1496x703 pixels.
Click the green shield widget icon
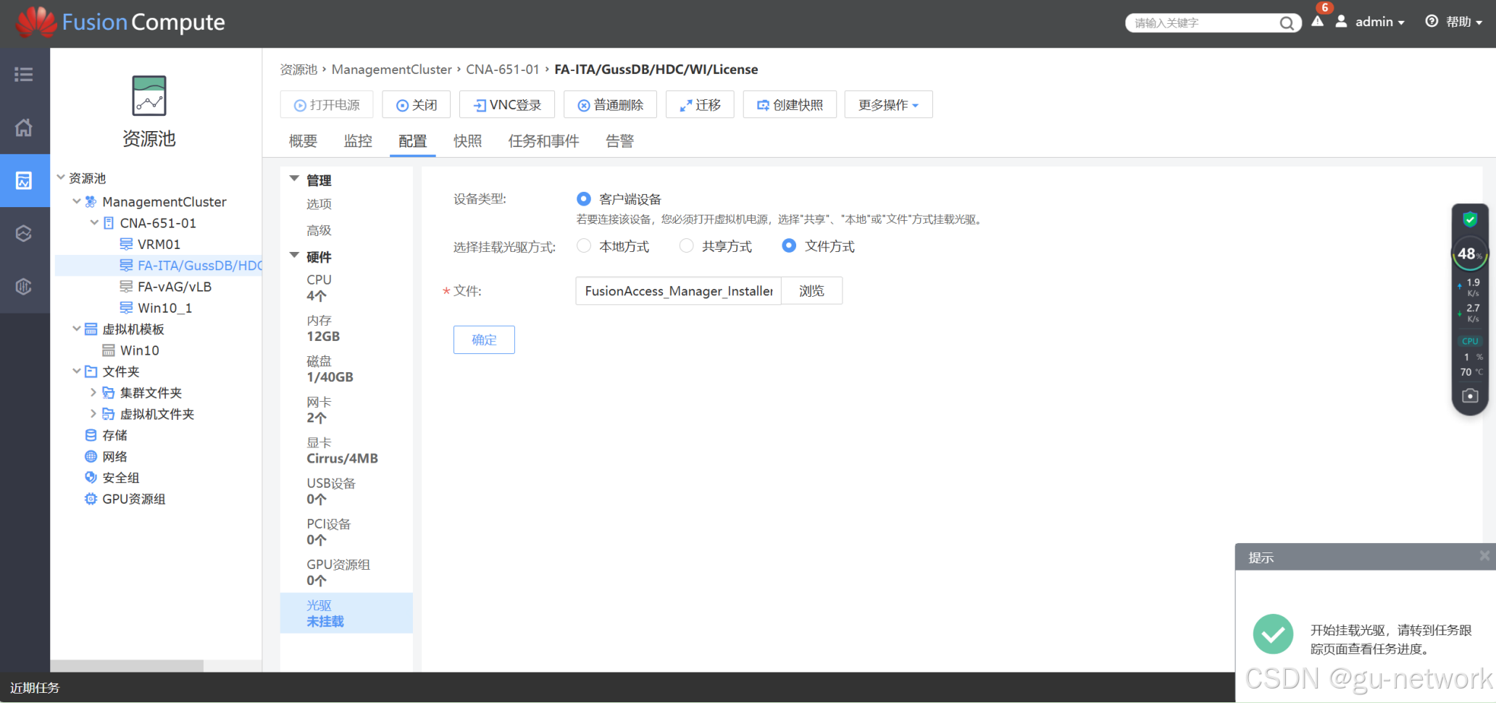coord(1470,219)
